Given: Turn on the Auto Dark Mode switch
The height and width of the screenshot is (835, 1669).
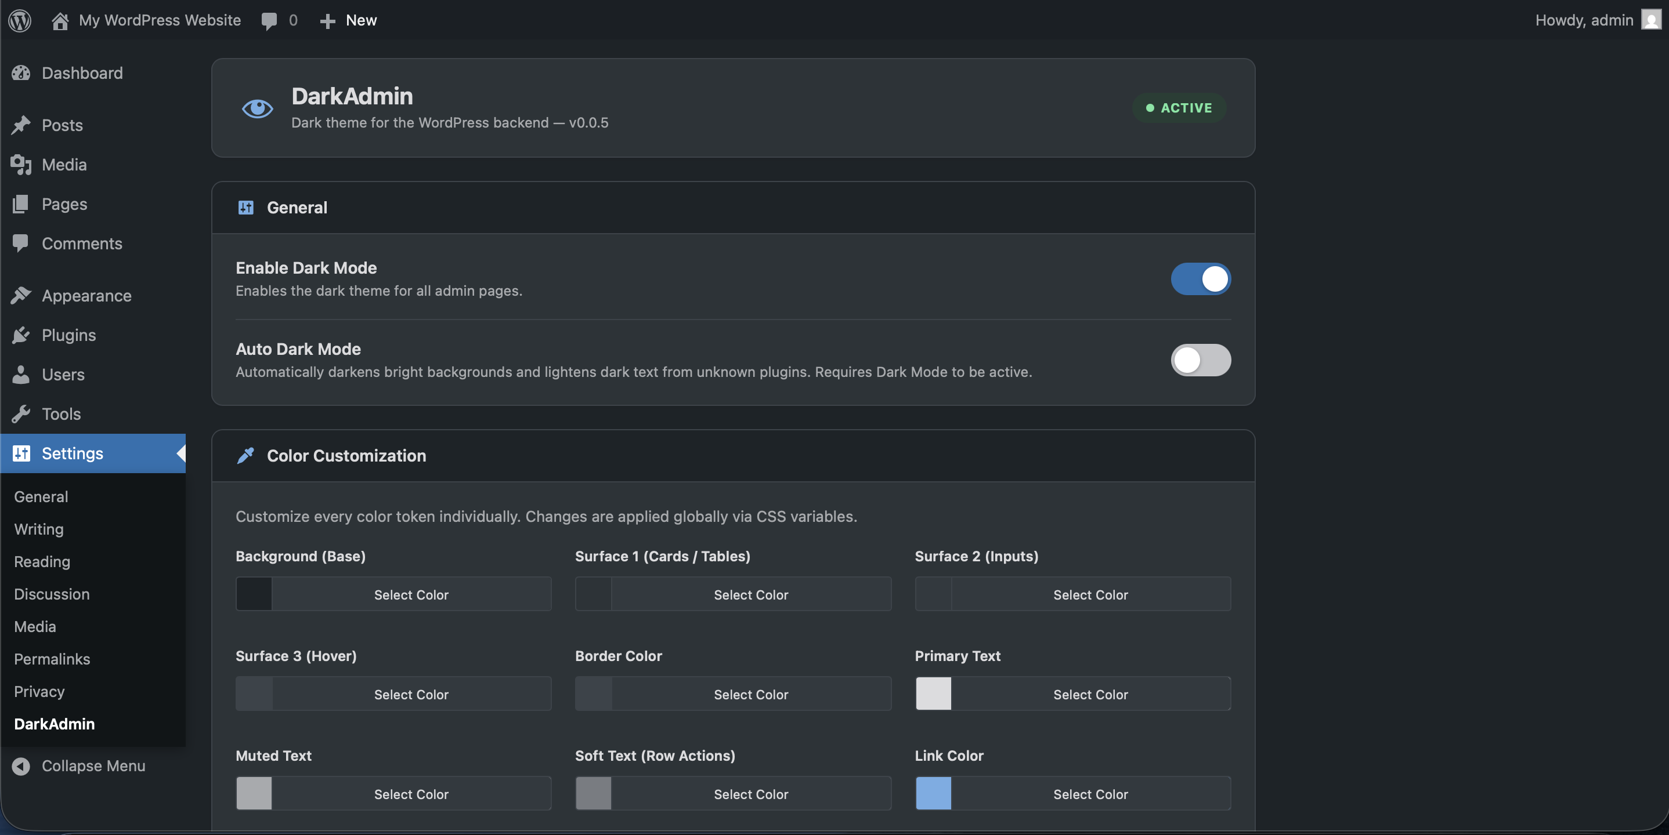Looking at the screenshot, I should pos(1201,360).
